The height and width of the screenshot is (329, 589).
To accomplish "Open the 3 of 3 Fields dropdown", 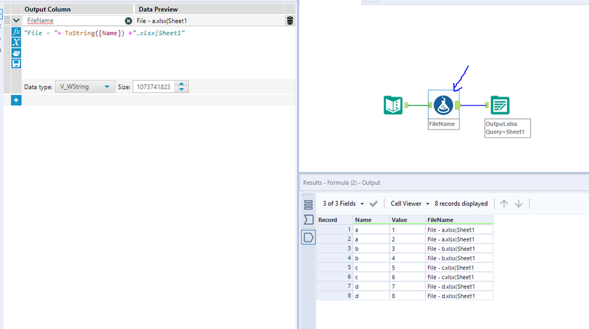I will [343, 204].
